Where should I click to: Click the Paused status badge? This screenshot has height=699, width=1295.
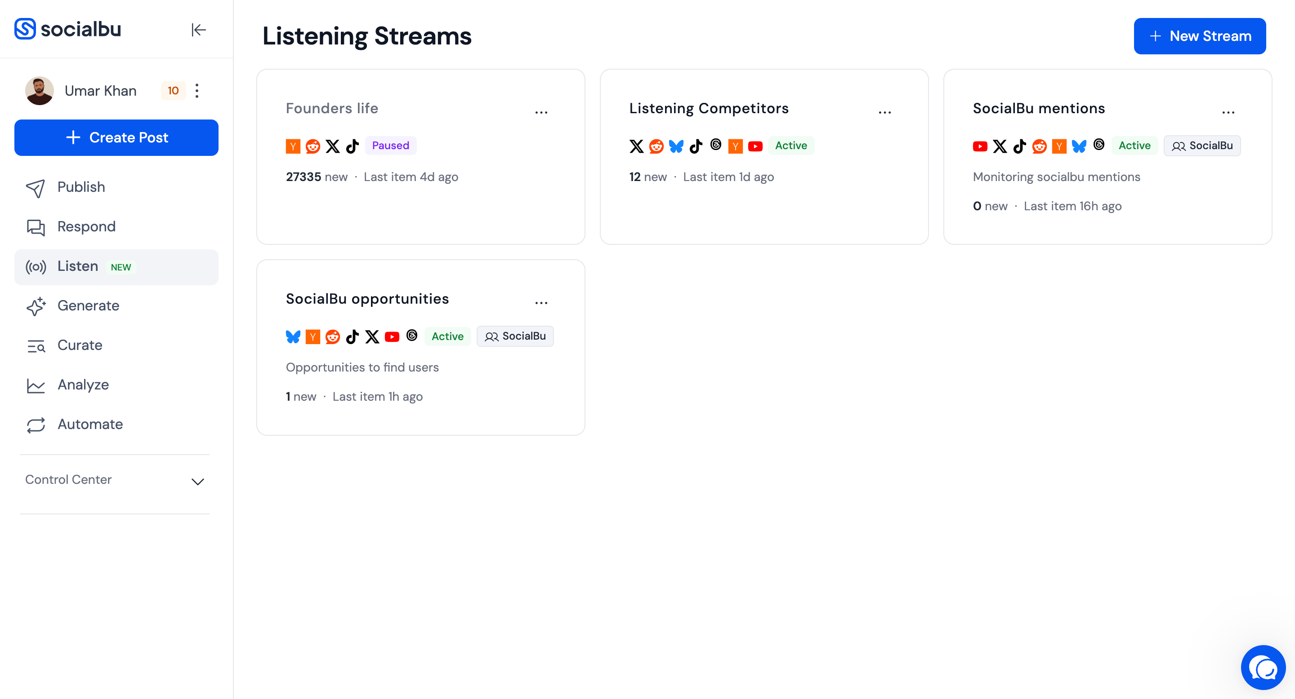pos(390,146)
